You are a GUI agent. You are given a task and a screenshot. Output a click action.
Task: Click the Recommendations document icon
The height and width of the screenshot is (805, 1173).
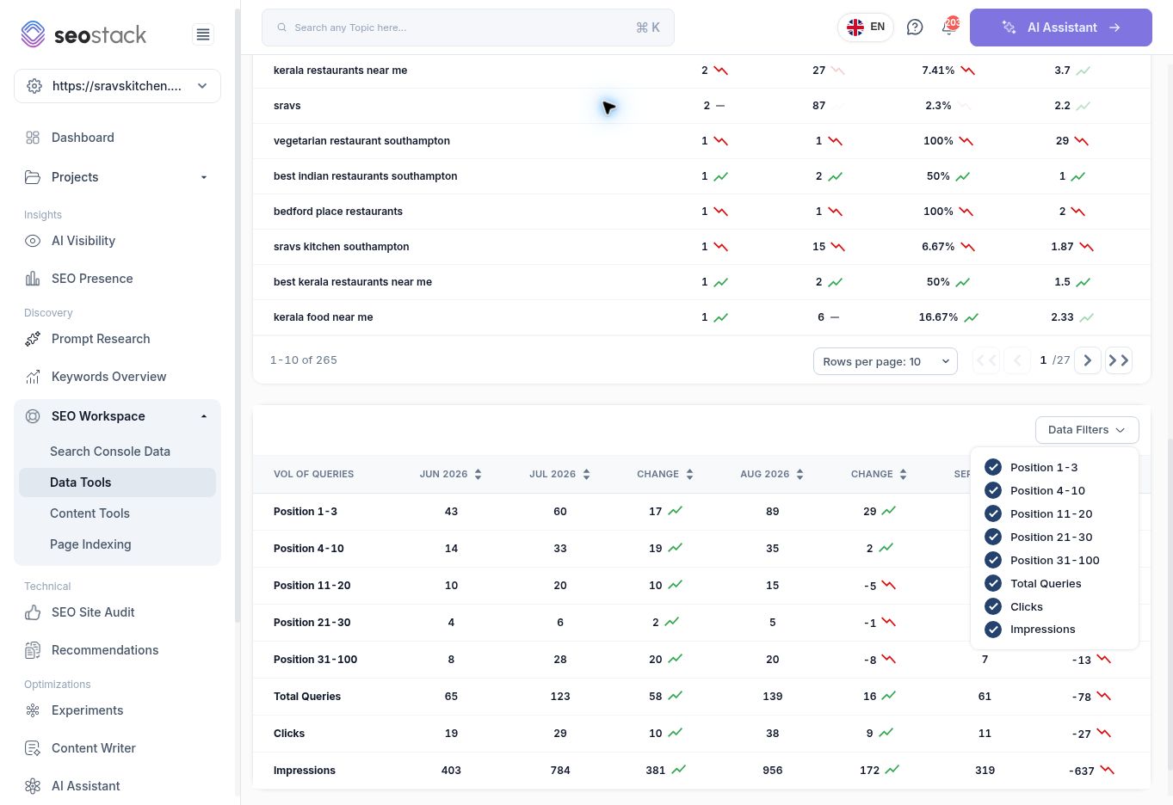(33, 650)
